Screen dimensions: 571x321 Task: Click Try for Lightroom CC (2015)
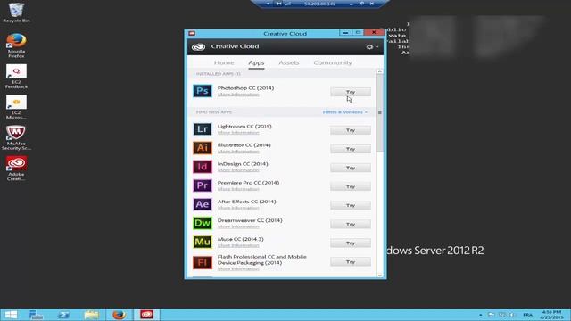click(x=351, y=130)
